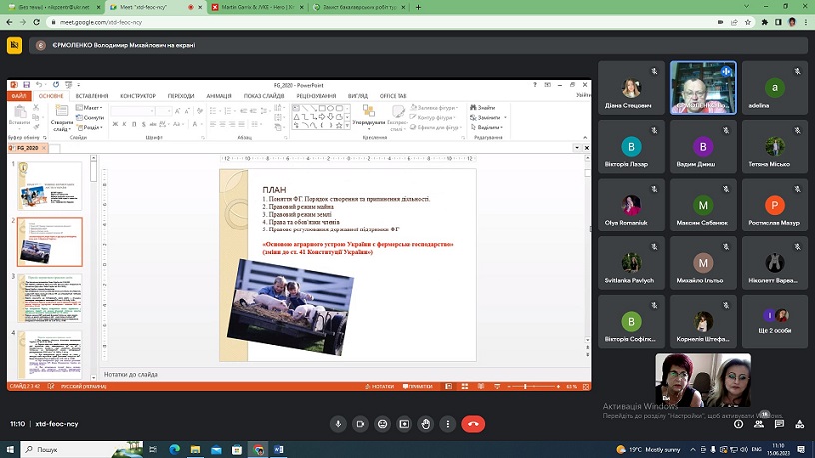Click the Скинути reset button
This screenshot has height=458, width=815.
coord(90,118)
